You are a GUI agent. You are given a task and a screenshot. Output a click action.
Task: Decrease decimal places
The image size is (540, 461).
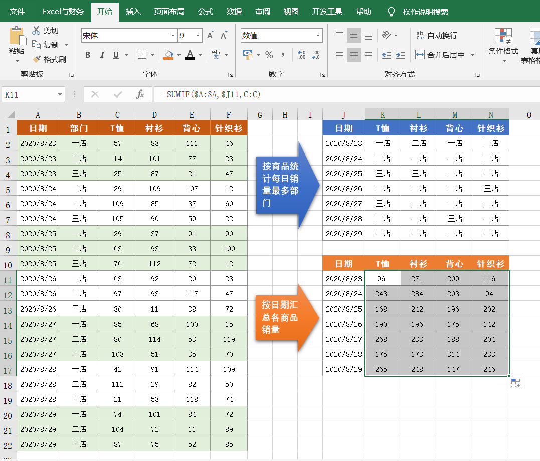tap(316, 55)
